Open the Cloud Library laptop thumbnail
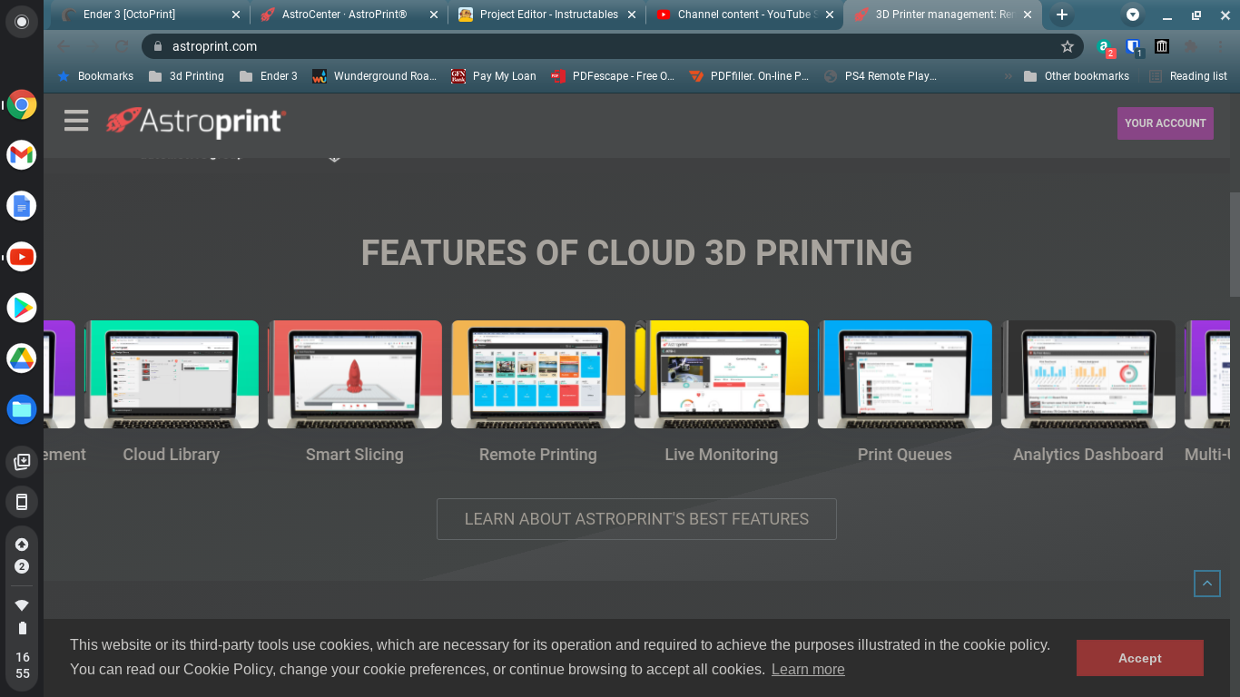This screenshot has height=697, width=1240. 172,374
